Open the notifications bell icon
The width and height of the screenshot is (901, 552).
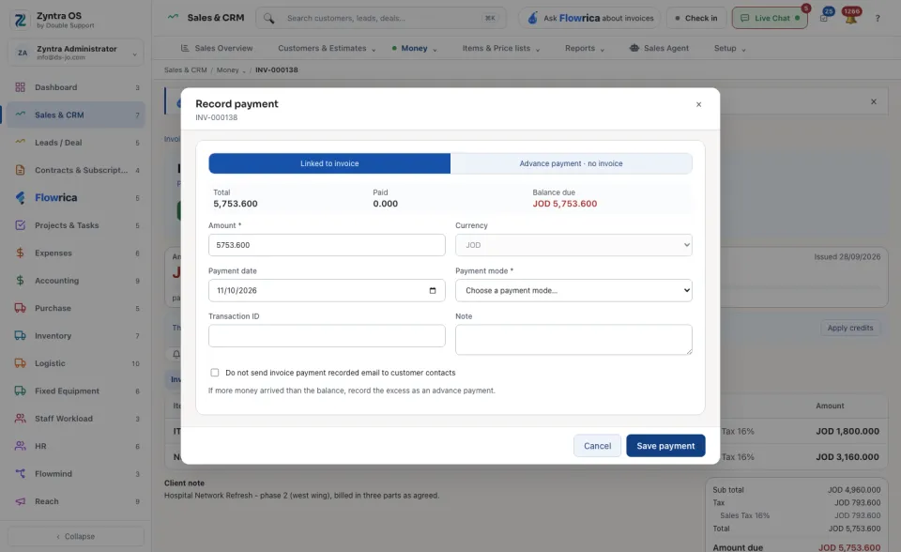pyautogui.click(x=850, y=19)
